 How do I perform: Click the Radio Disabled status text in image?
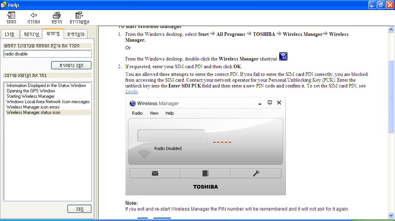click(x=168, y=148)
